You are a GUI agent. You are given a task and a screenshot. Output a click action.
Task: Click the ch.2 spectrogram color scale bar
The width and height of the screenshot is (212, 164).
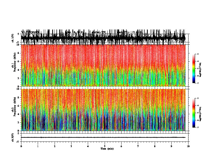click(194, 113)
